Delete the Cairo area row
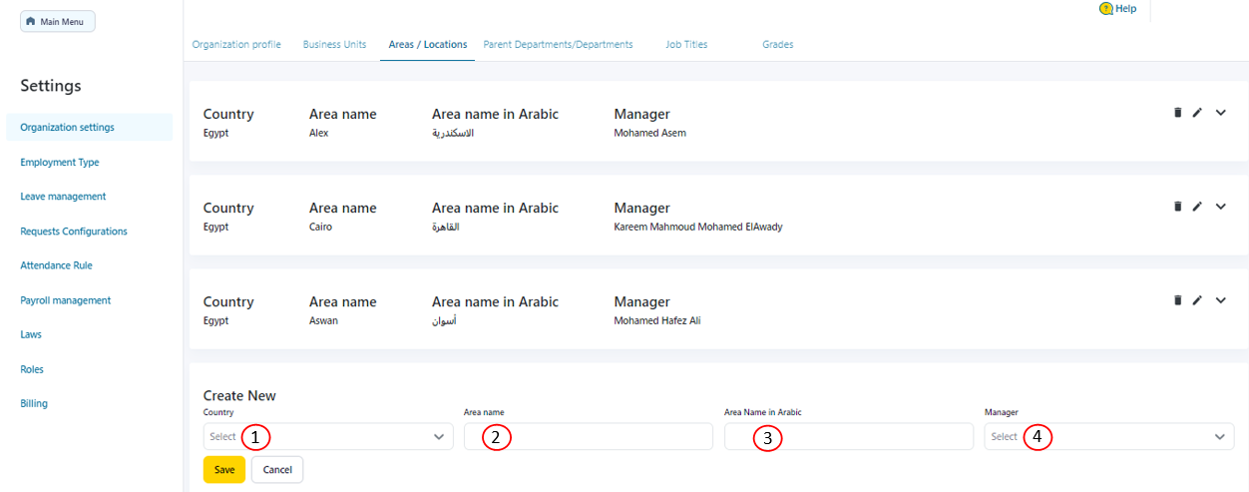 1177,207
